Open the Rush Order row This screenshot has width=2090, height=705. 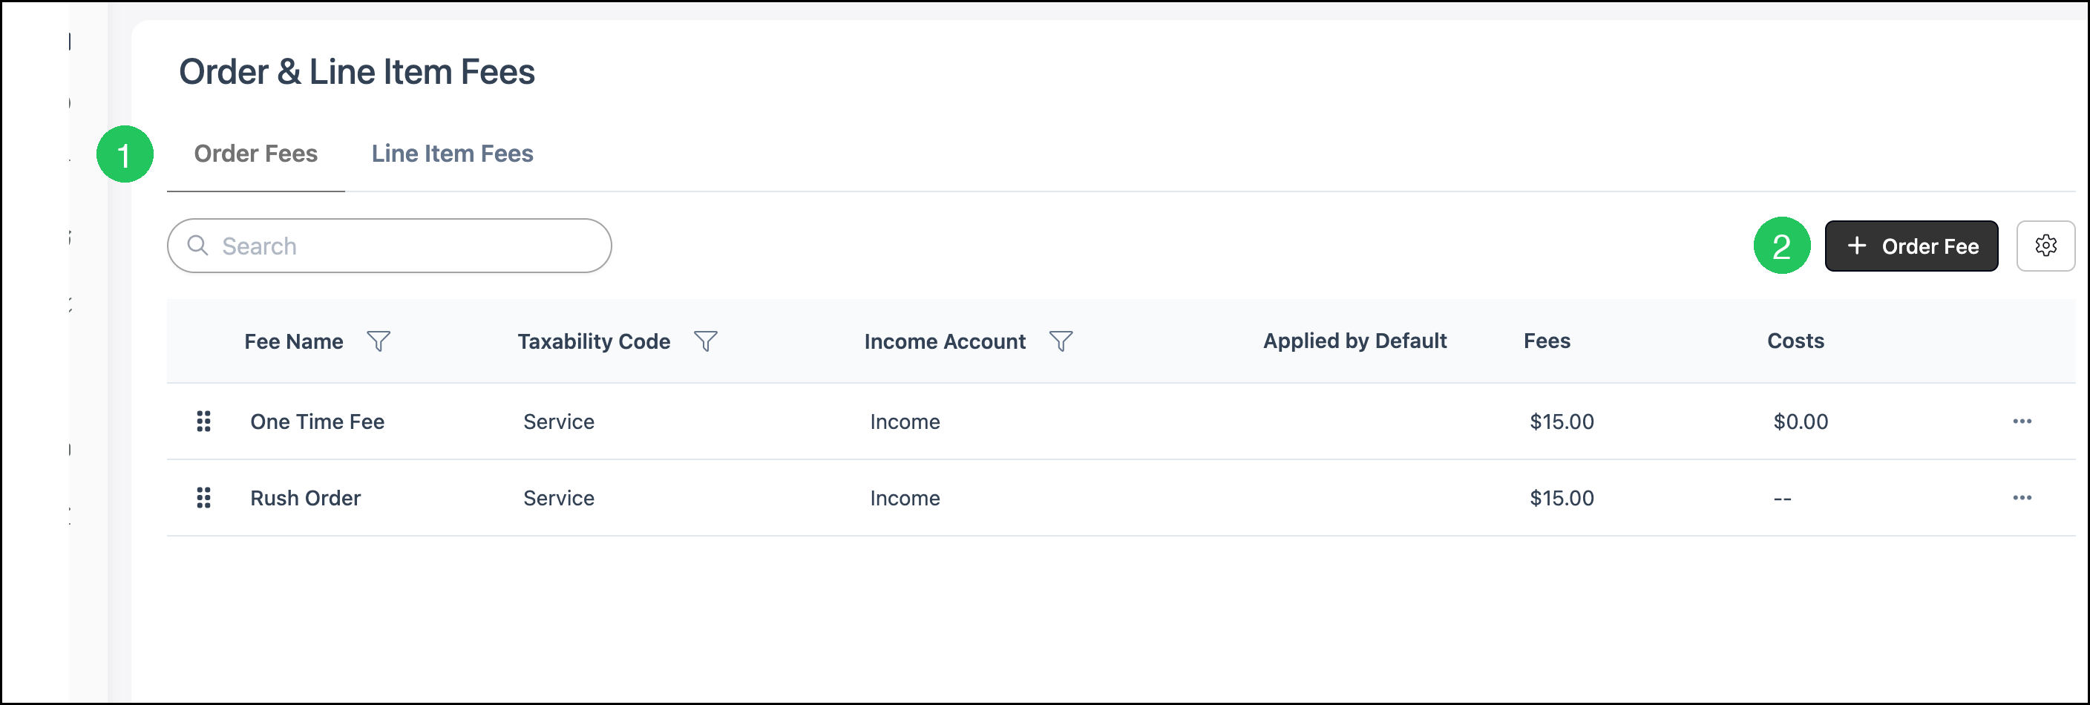[x=1121, y=497]
